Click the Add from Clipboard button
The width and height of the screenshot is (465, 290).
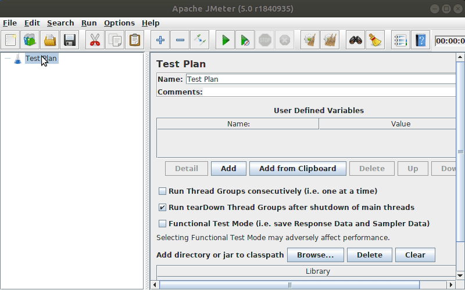[x=298, y=169]
